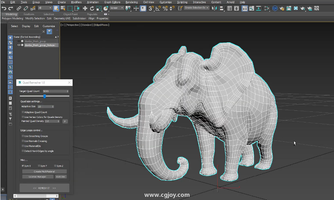
Task: Open Select by Name dialog icon
Action: pyautogui.click(x=63, y=8)
